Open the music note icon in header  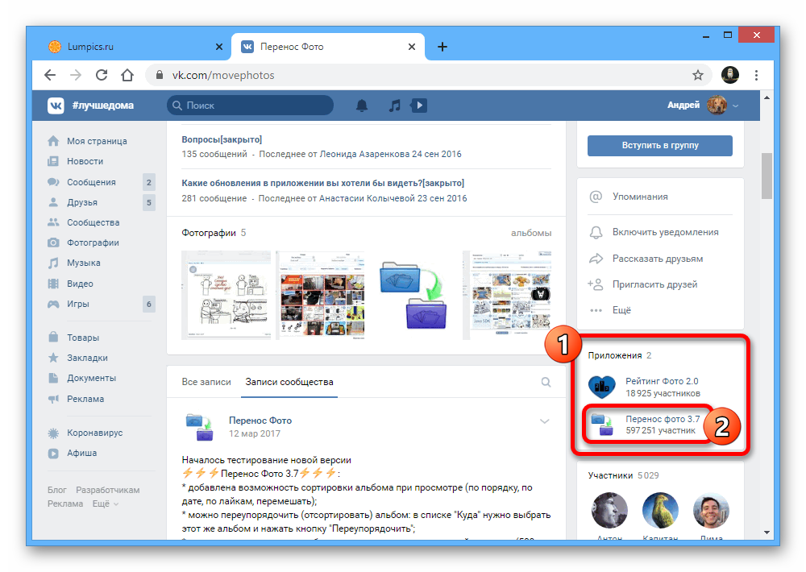point(394,106)
